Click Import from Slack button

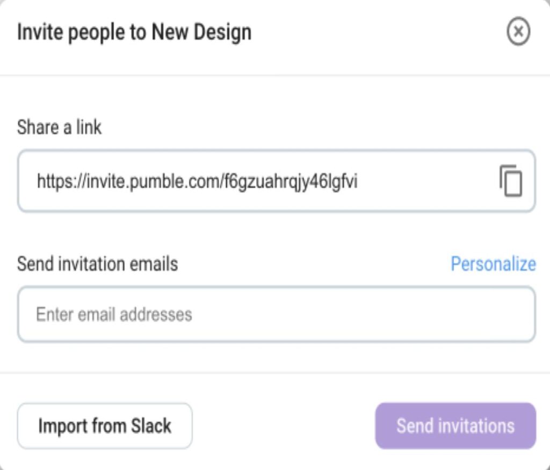pos(105,426)
